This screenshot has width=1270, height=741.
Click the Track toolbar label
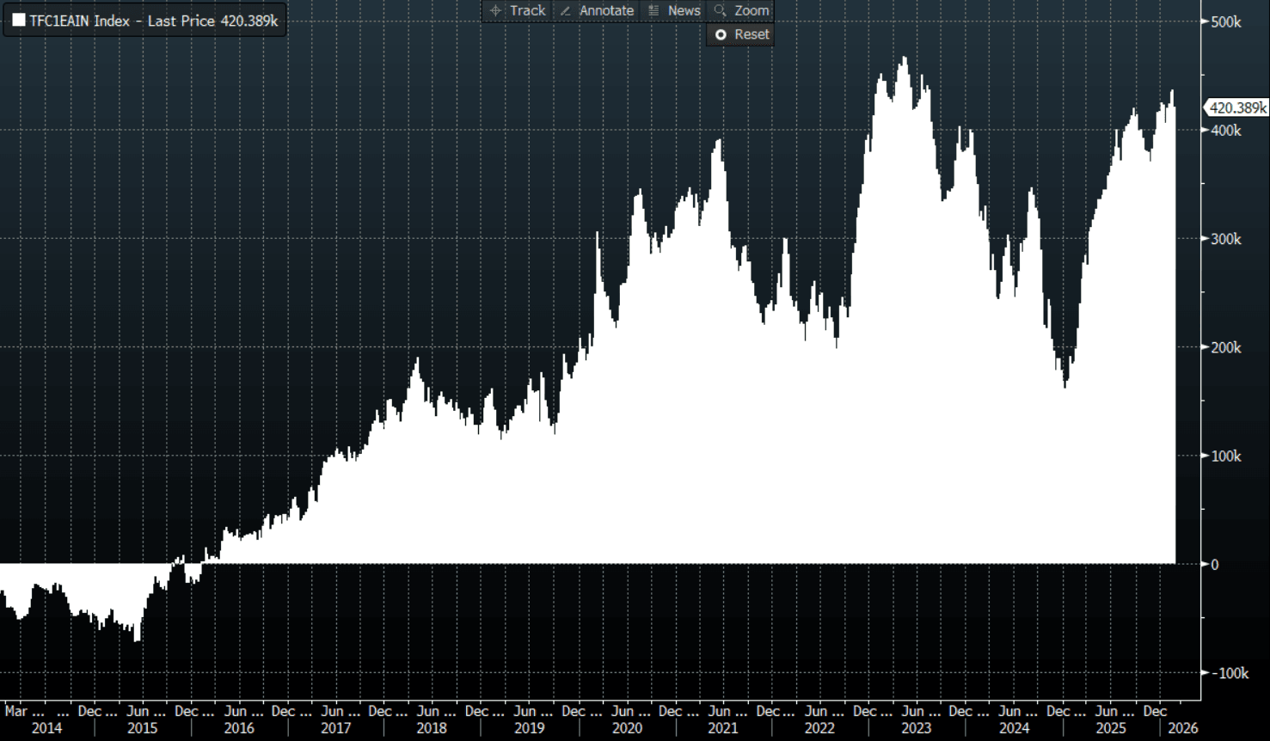[x=527, y=10]
